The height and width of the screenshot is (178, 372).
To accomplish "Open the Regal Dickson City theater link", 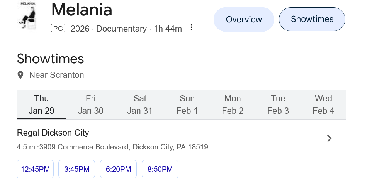I will (x=53, y=133).
